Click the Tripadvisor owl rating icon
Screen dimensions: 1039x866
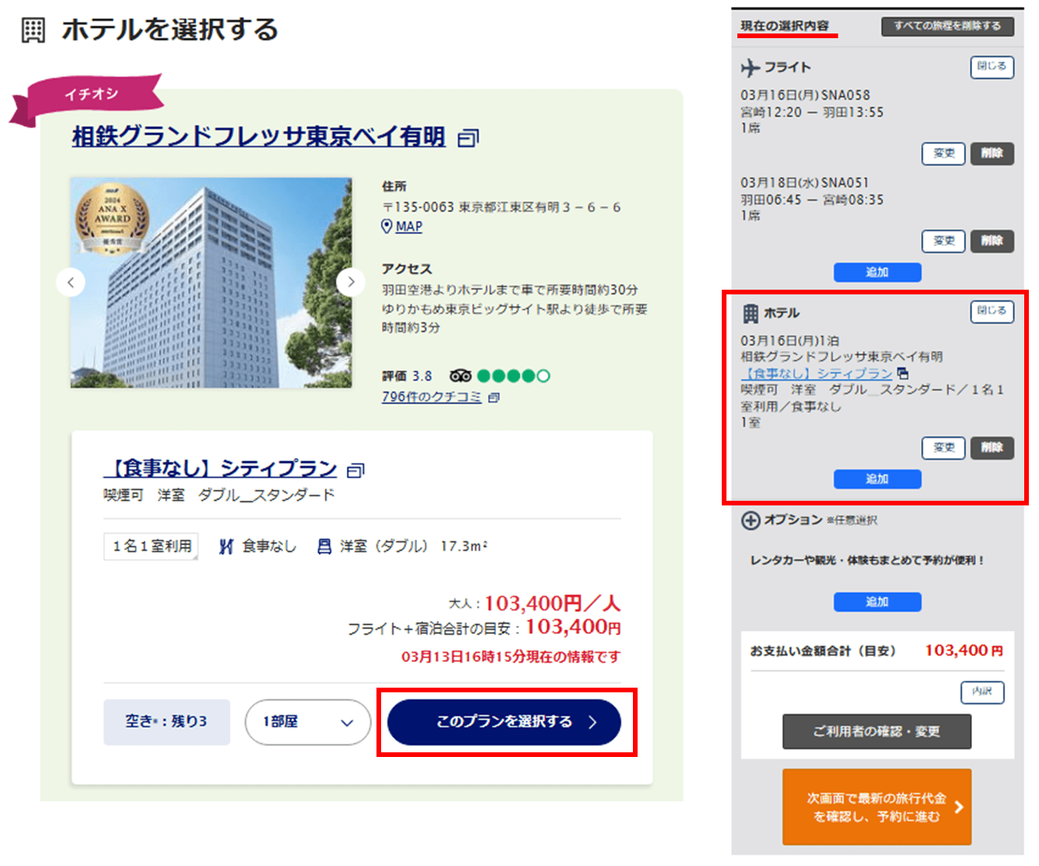(x=461, y=376)
